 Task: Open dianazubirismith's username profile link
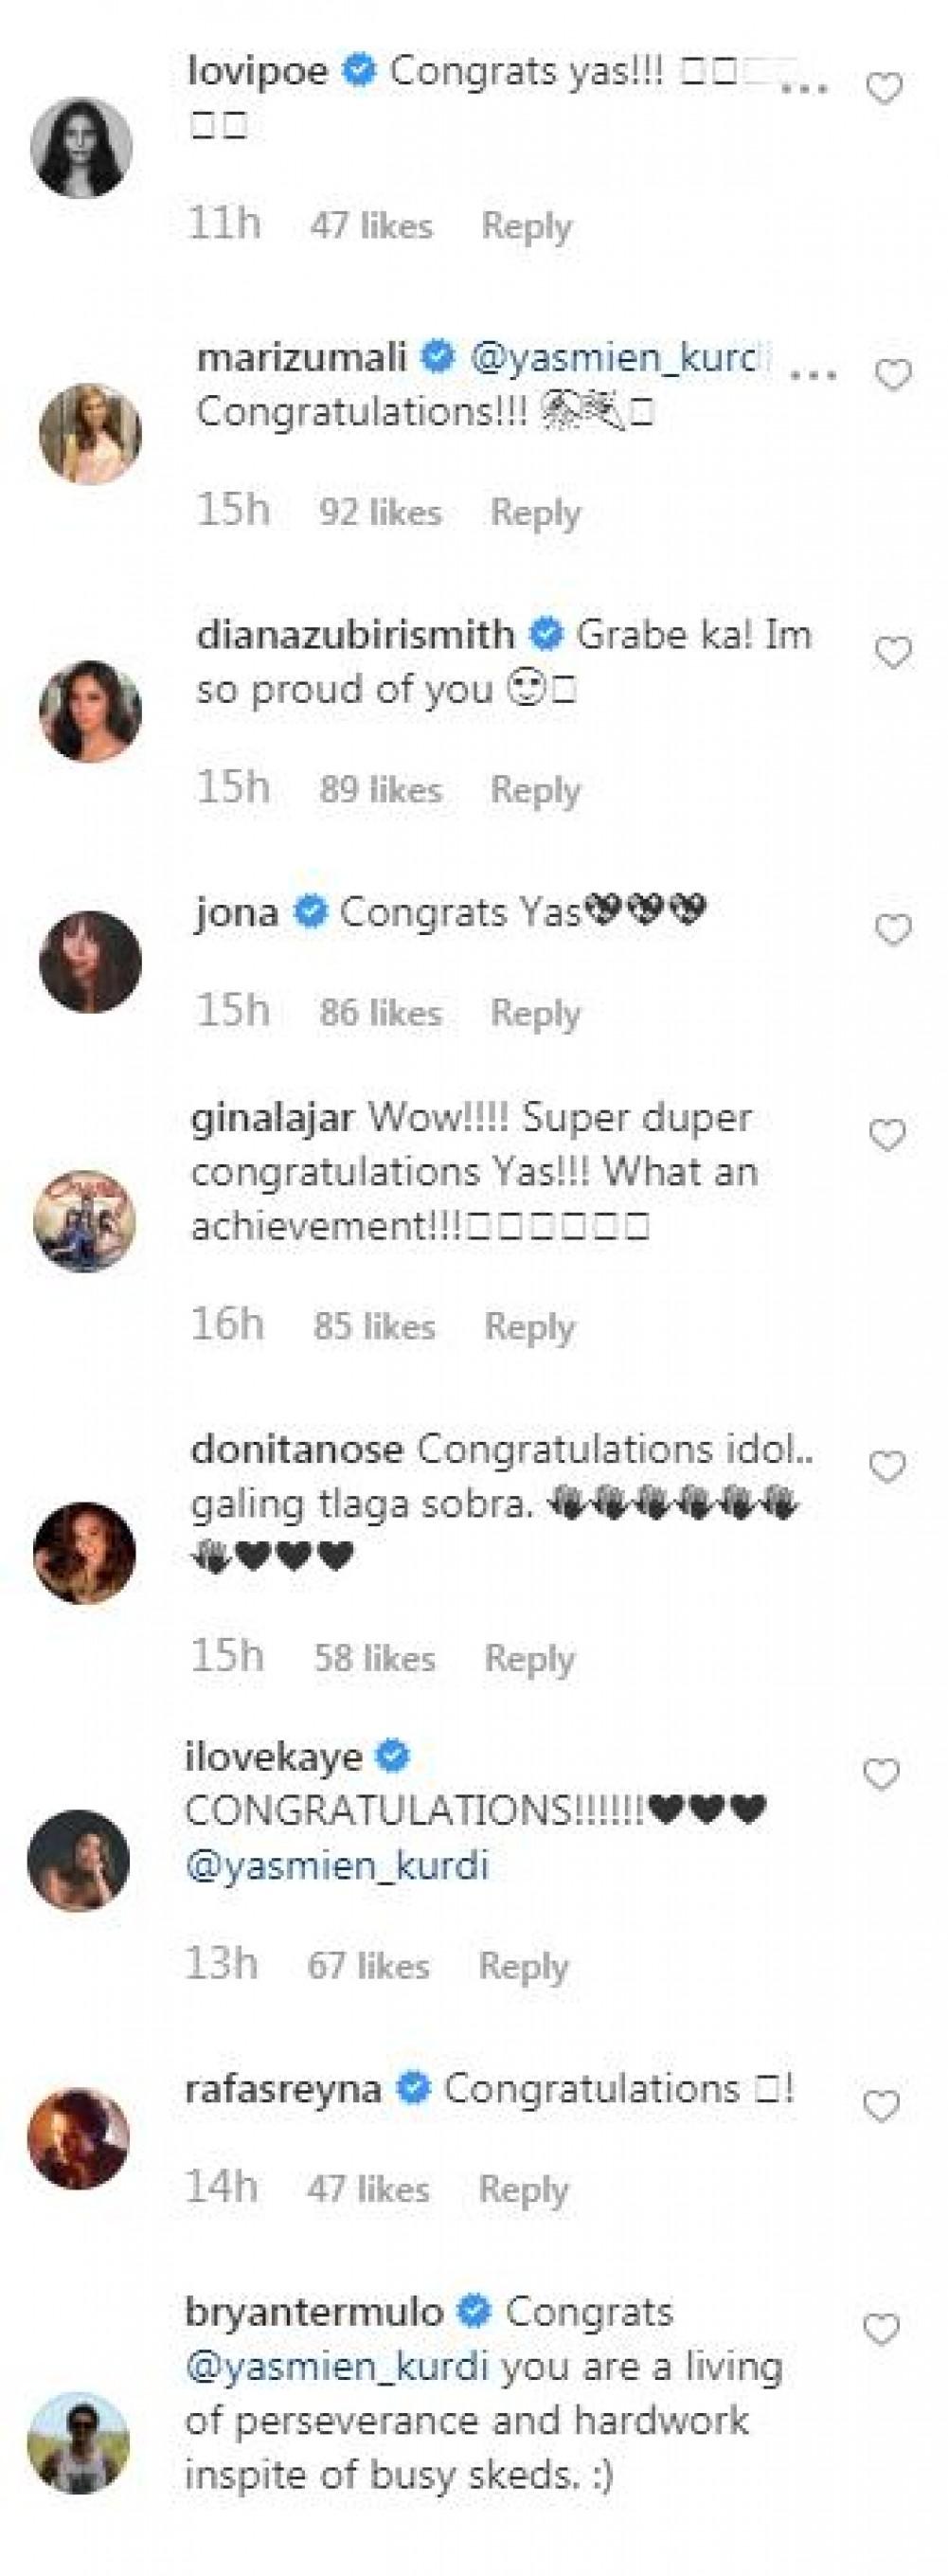355,635
